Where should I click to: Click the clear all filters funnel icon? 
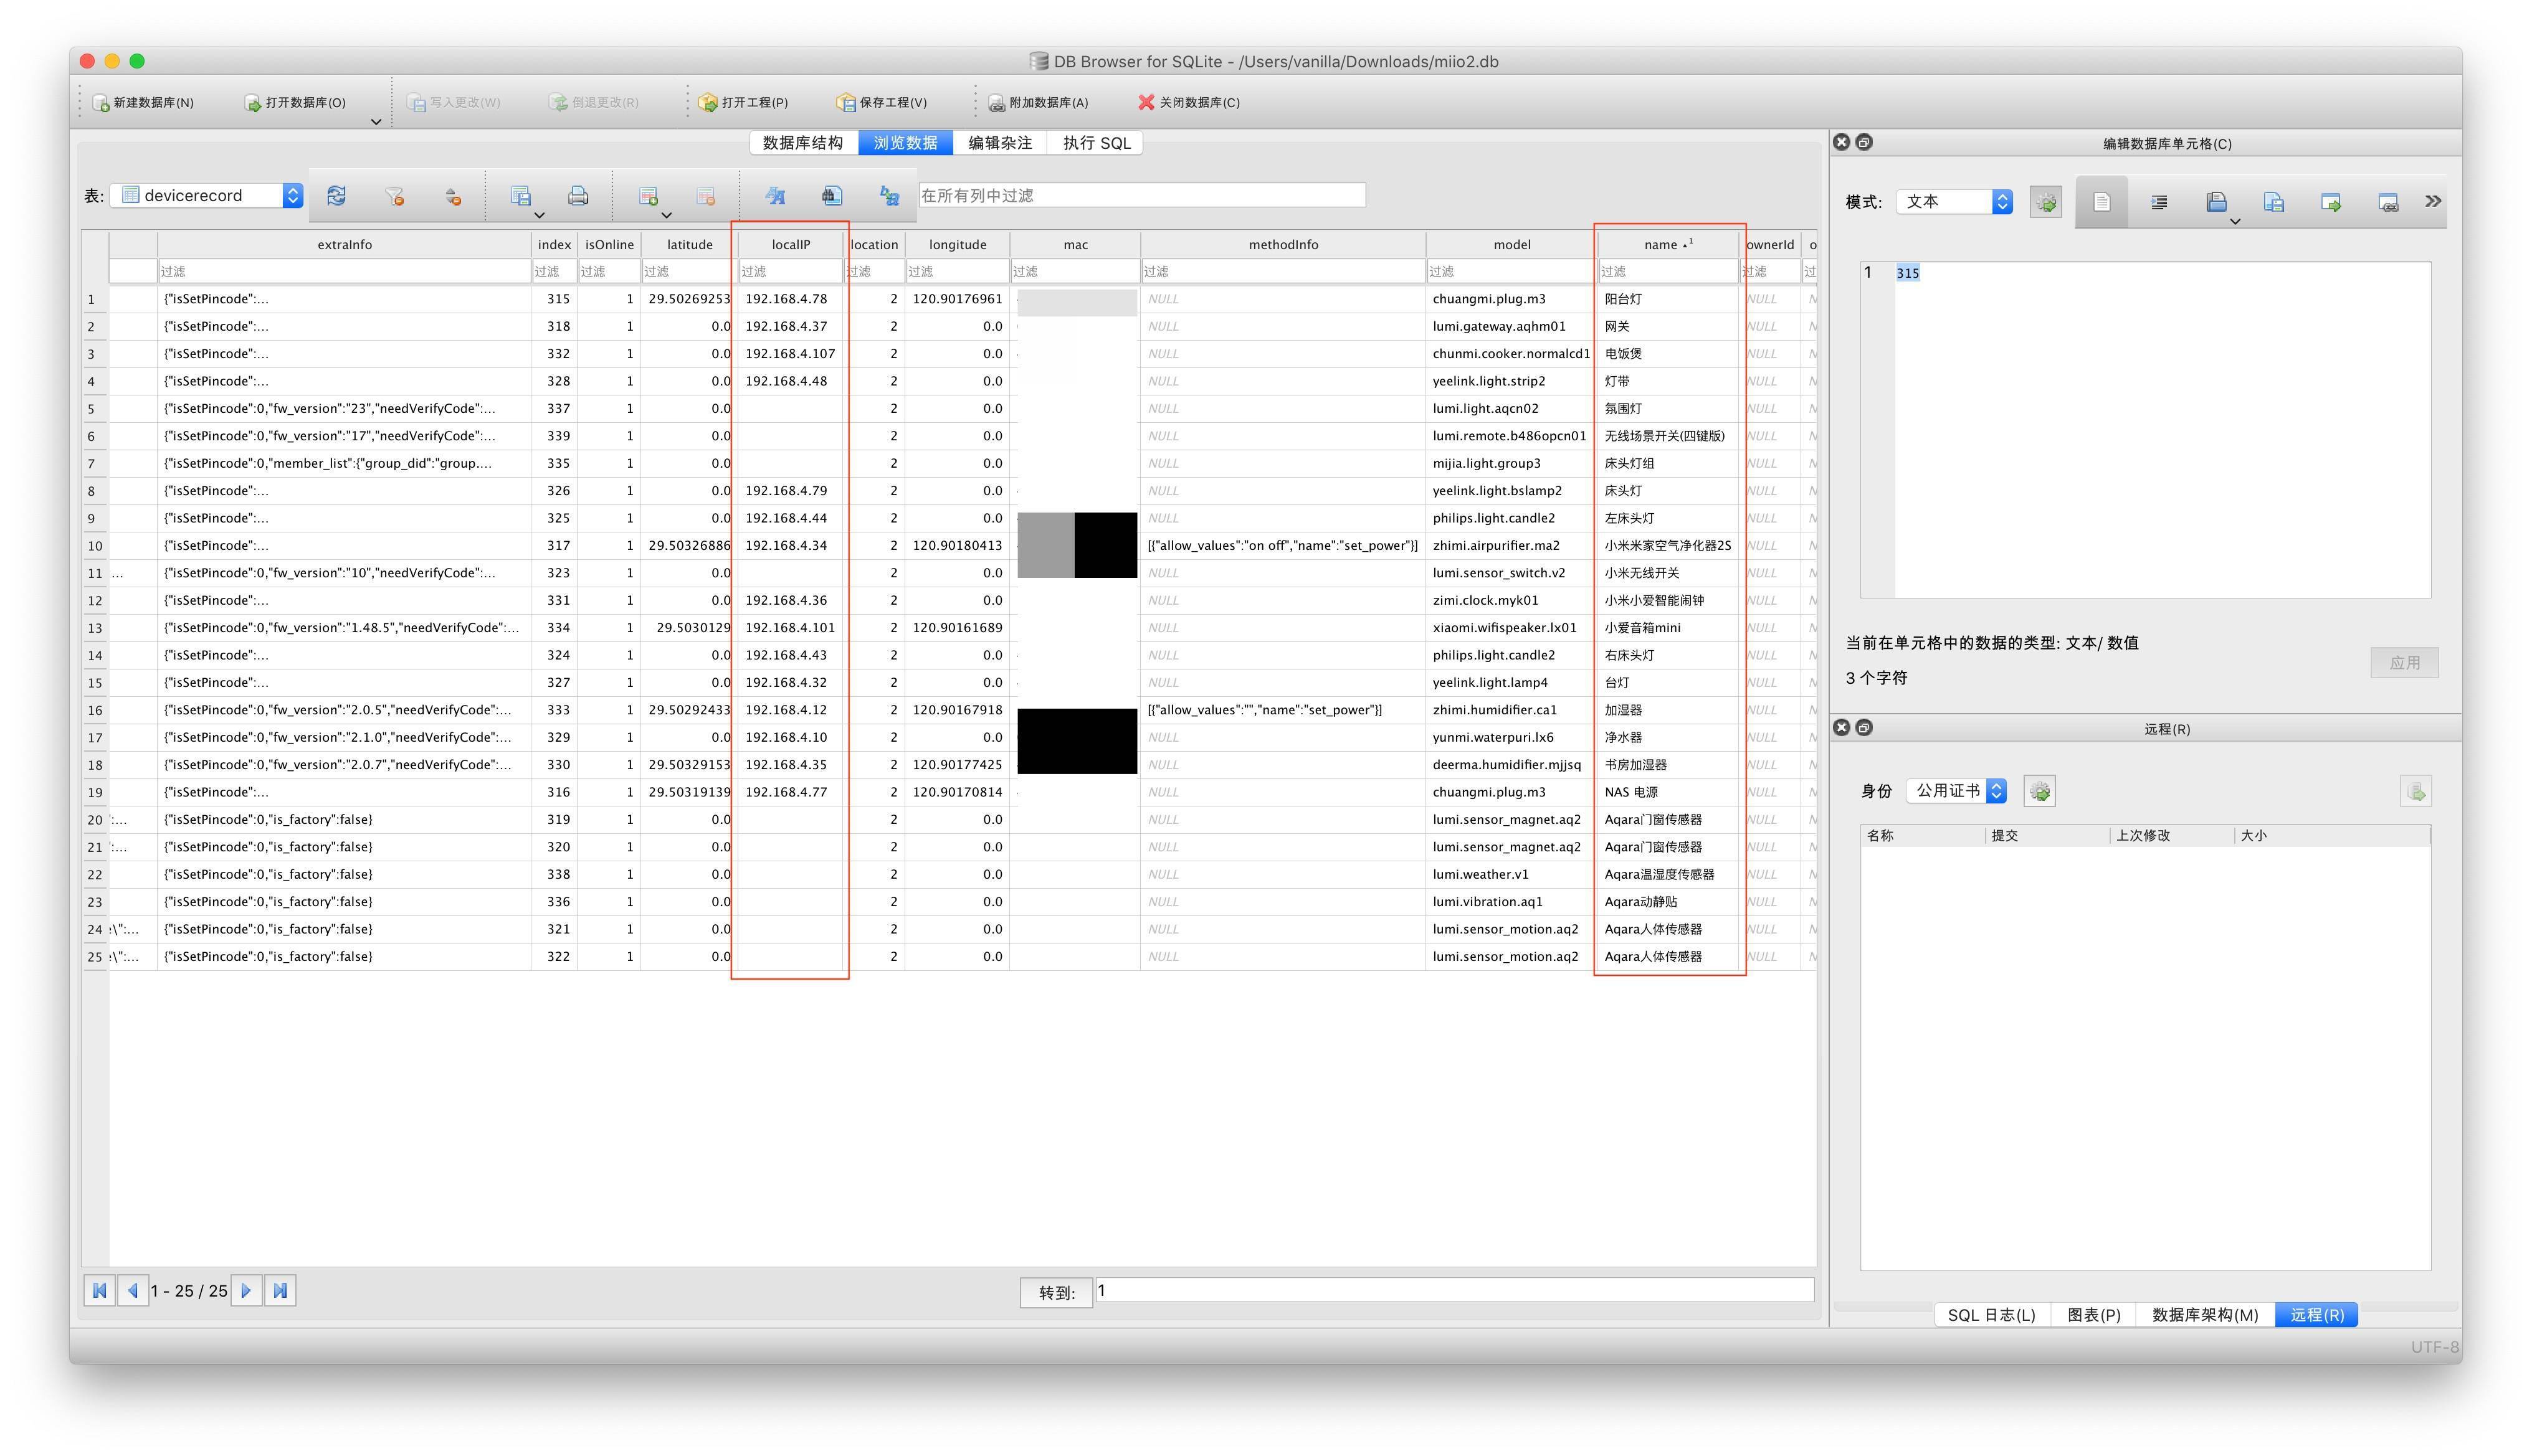(394, 196)
